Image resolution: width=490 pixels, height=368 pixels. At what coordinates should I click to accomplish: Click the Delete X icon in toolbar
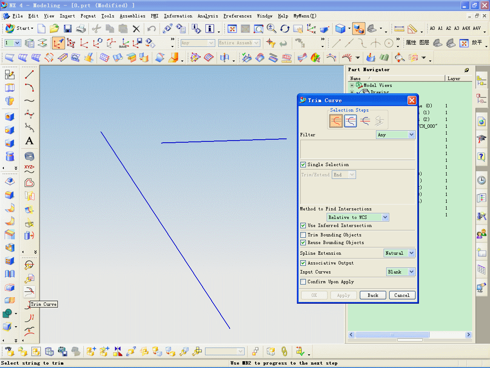pos(136,29)
